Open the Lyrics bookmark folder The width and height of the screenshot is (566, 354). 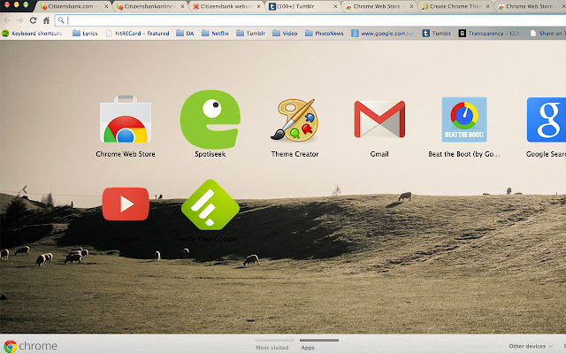pos(85,34)
